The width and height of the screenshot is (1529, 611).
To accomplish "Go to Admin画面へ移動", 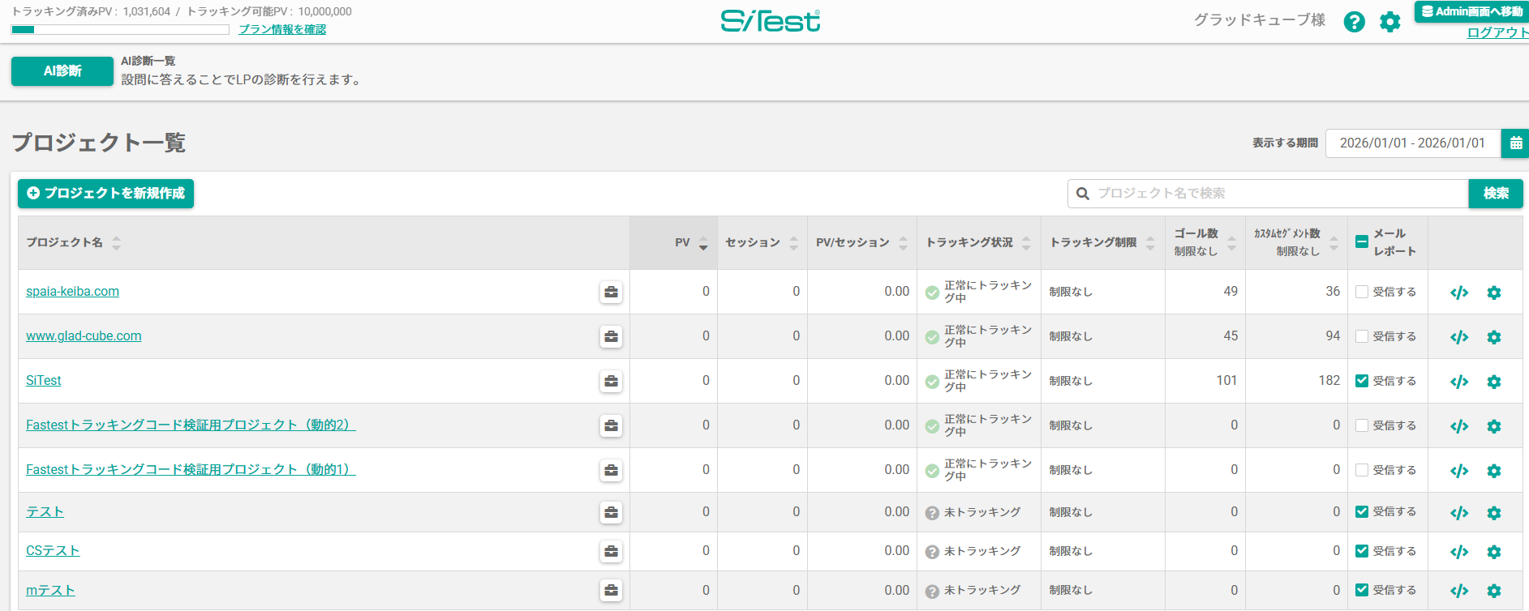I will pos(1471,11).
